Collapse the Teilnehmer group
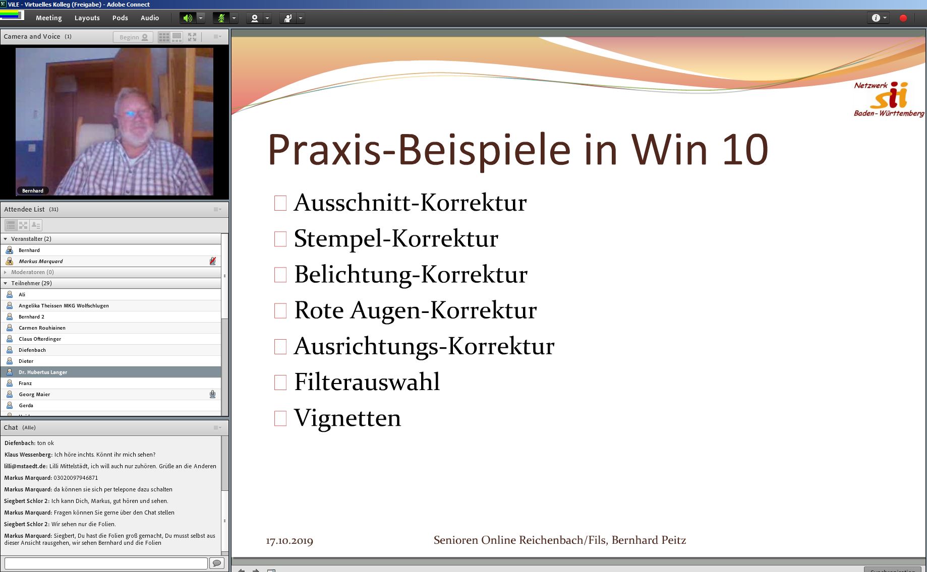 pos(6,283)
